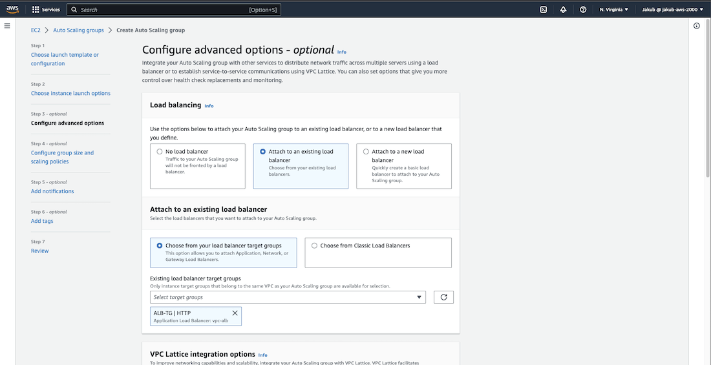Toggle the hamburger side navigation menu
Screen dimensions: 711x365
click(7, 26)
